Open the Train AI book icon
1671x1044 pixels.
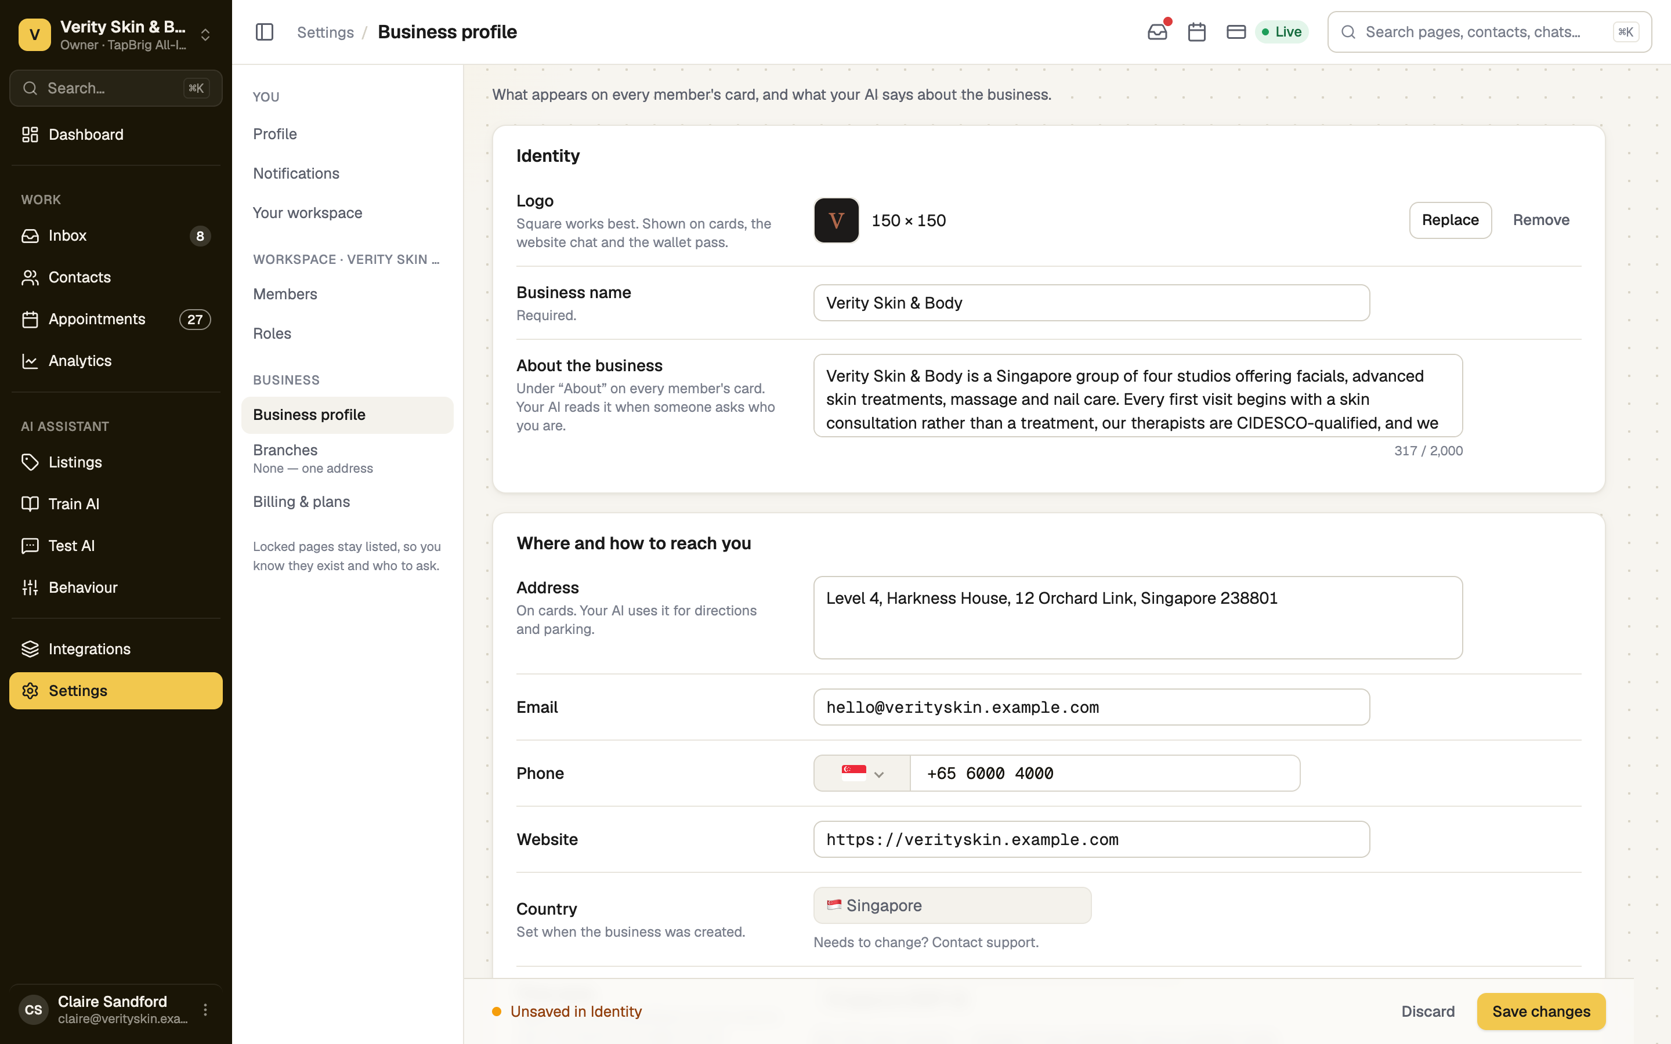pos(30,504)
